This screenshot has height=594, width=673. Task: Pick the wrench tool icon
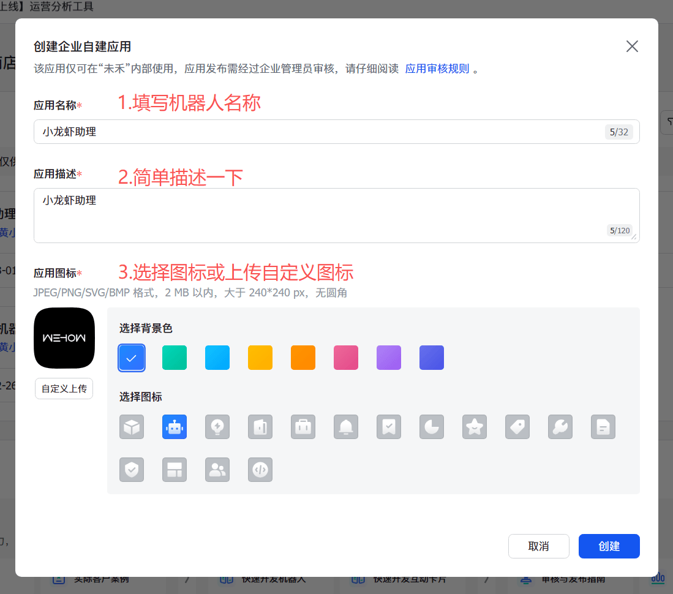[560, 427]
